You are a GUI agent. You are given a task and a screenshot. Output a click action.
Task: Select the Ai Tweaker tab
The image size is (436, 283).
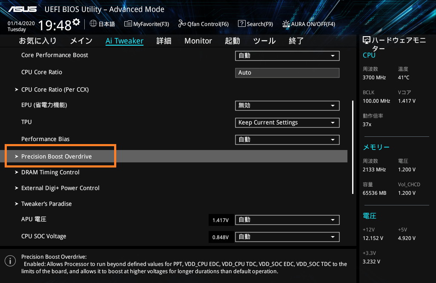tap(124, 41)
